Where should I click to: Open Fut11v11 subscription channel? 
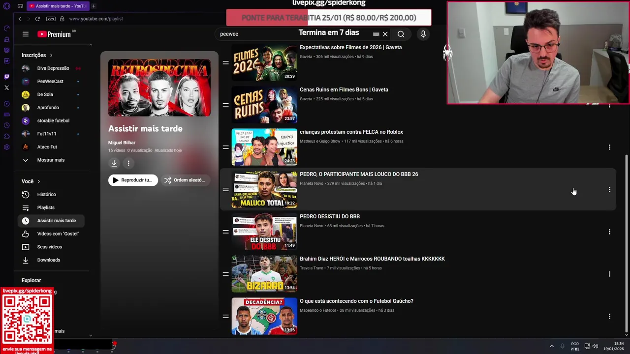tap(52, 134)
